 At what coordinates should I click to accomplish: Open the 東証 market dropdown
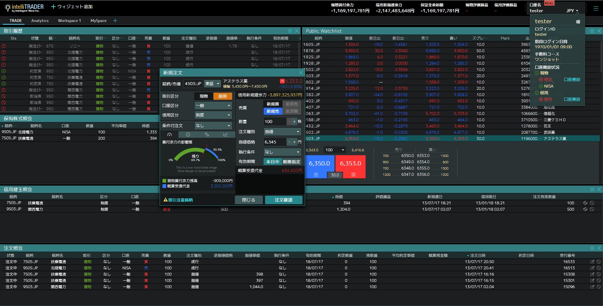[212, 84]
